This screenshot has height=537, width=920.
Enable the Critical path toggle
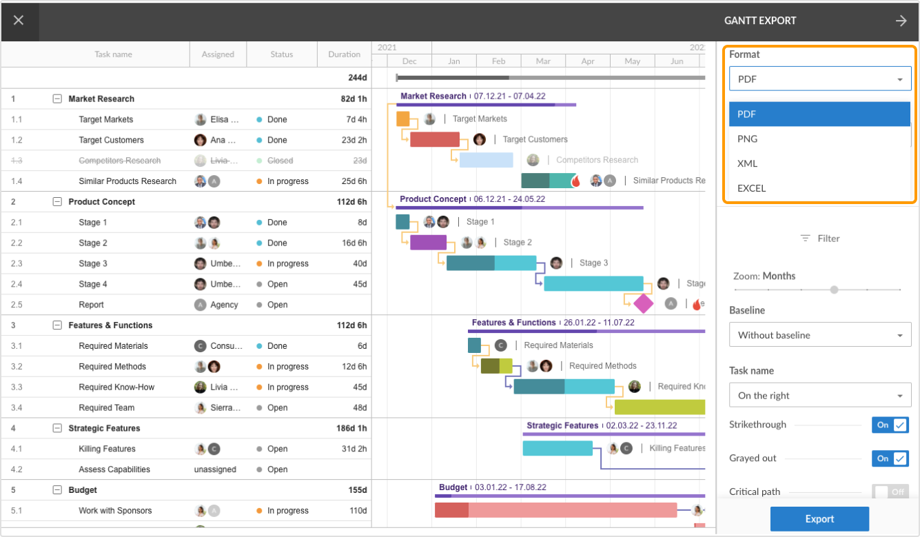point(890,492)
